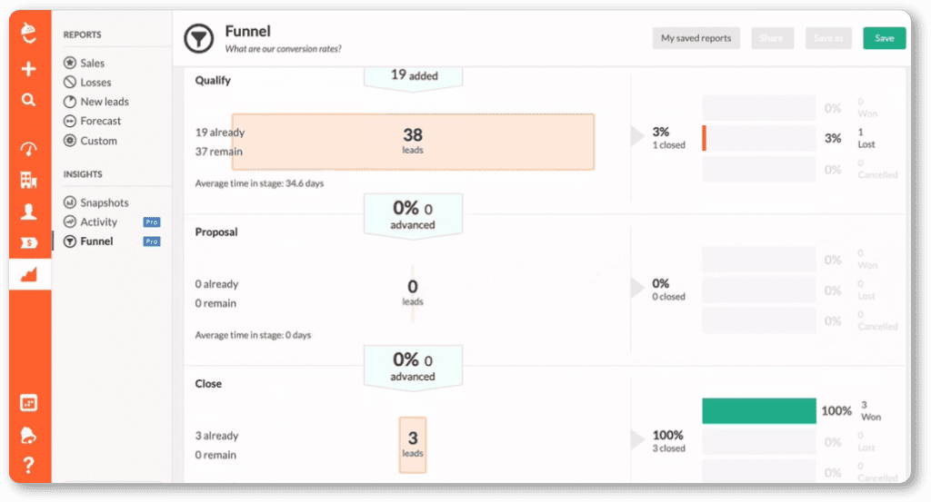The image size is (931, 502).
Task: Go to the New leads report
Action: pyautogui.click(x=104, y=102)
